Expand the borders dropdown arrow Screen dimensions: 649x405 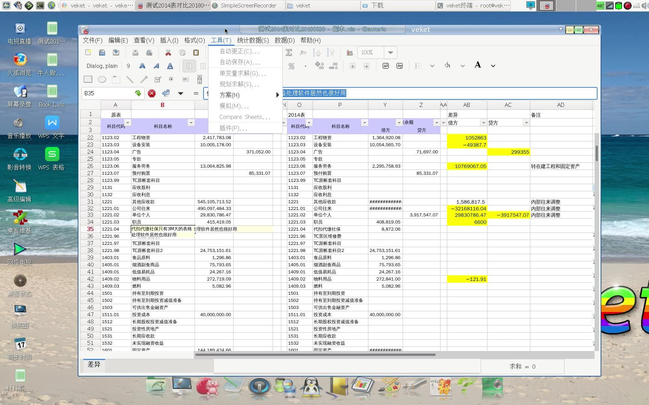(432, 66)
